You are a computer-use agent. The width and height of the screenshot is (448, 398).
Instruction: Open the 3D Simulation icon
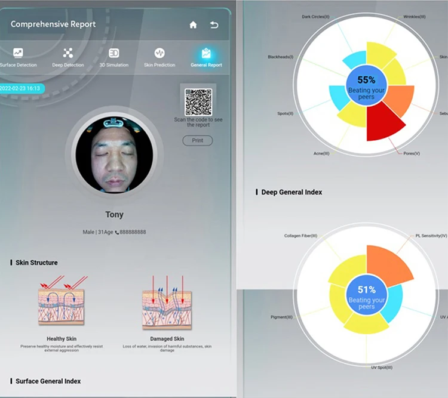(113, 53)
